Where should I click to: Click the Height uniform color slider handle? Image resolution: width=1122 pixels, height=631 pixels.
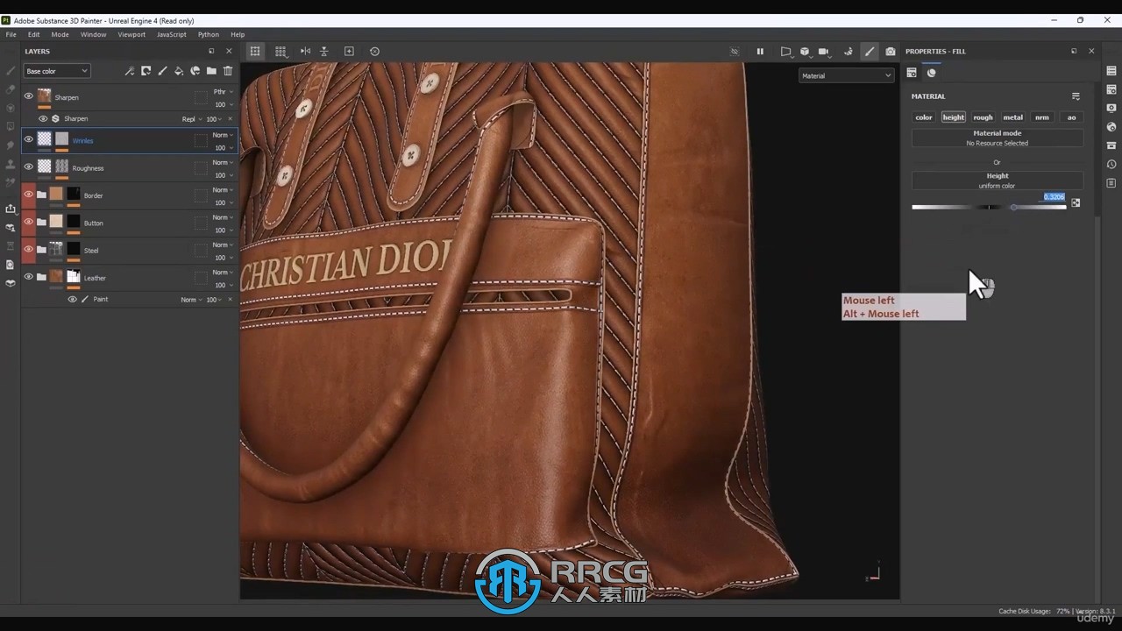[x=1013, y=207]
